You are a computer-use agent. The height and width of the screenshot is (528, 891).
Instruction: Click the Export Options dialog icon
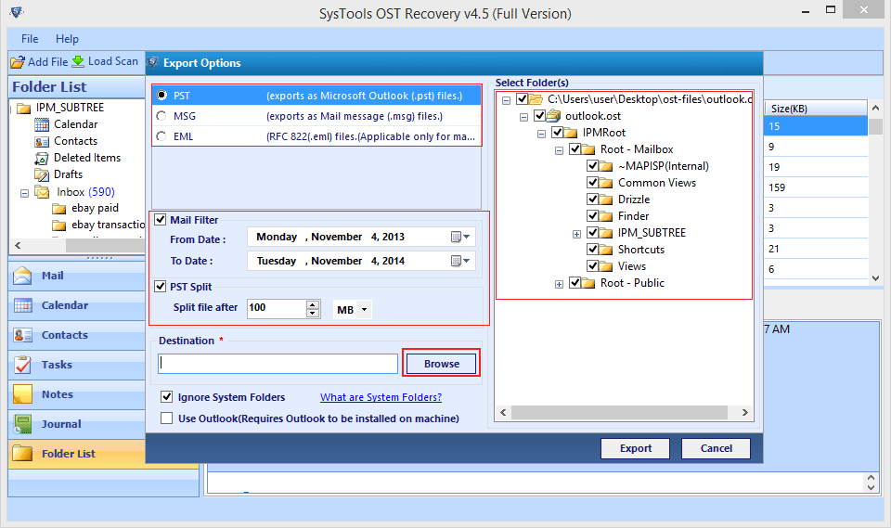[153, 62]
